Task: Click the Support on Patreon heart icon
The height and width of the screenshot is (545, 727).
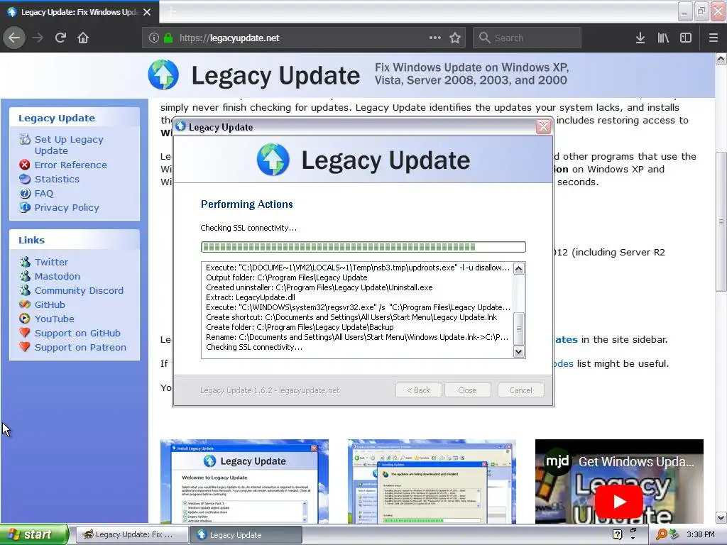Action: click(x=25, y=346)
